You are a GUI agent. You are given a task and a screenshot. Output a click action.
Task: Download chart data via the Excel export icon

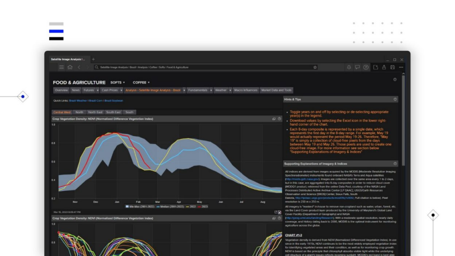pos(279,212)
